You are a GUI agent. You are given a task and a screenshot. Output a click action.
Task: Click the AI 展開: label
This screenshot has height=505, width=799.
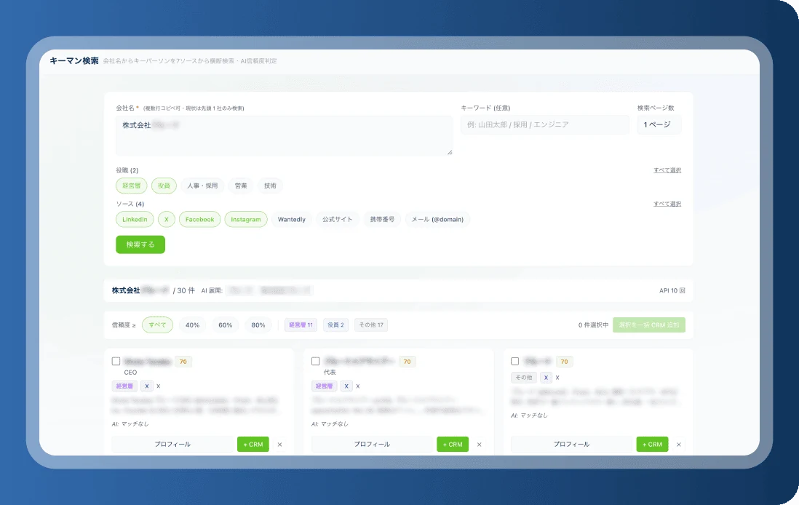tap(212, 290)
